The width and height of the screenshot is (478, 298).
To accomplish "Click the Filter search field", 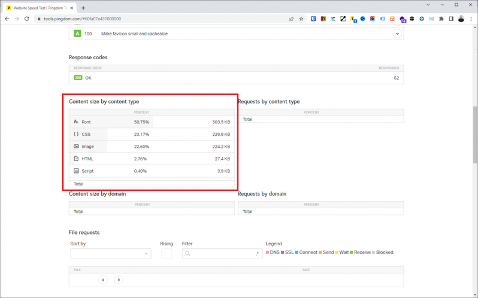I will tap(222, 254).
